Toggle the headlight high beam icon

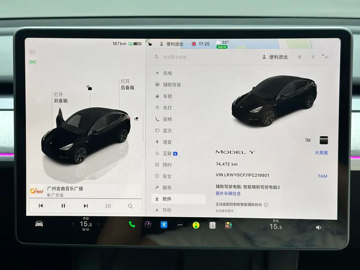[x=32, y=52]
